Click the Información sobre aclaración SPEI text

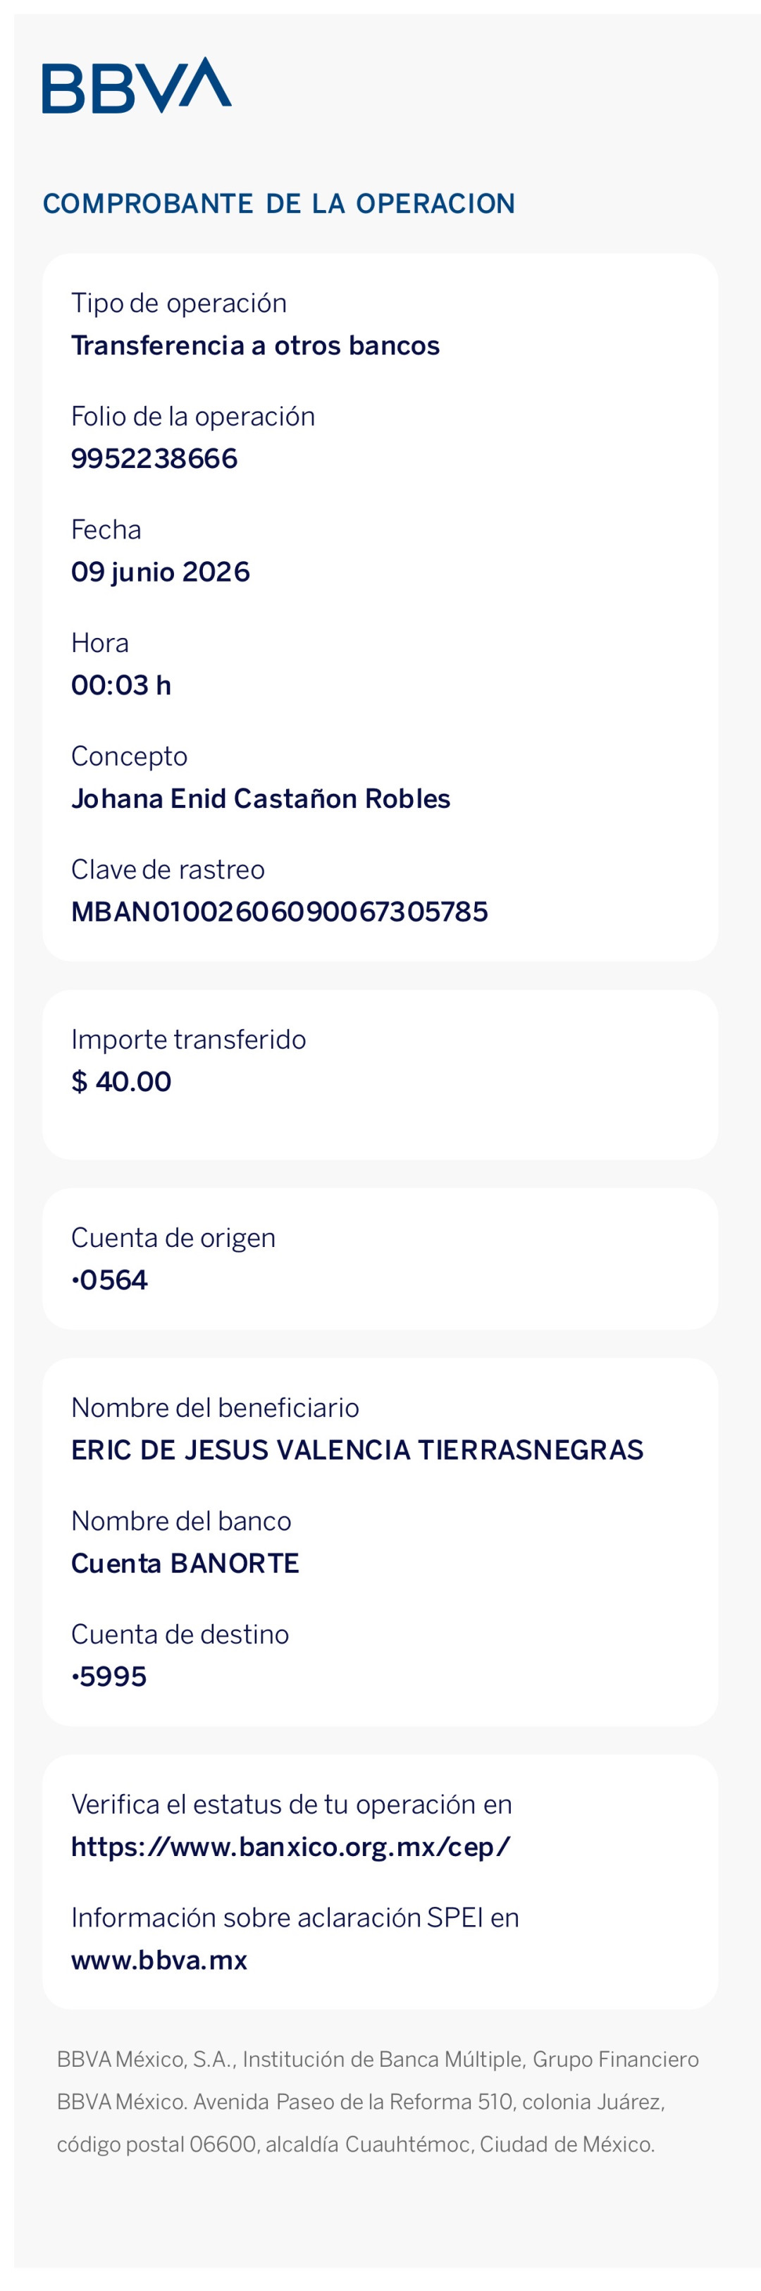pos(295,1917)
